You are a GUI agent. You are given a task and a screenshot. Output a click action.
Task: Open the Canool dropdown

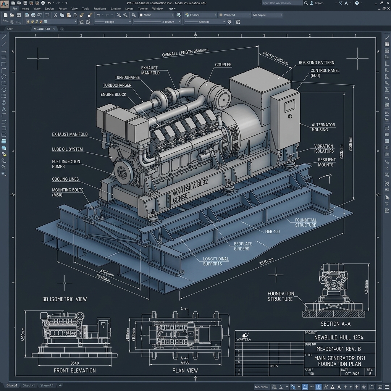pyautogui.click(x=201, y=15)
